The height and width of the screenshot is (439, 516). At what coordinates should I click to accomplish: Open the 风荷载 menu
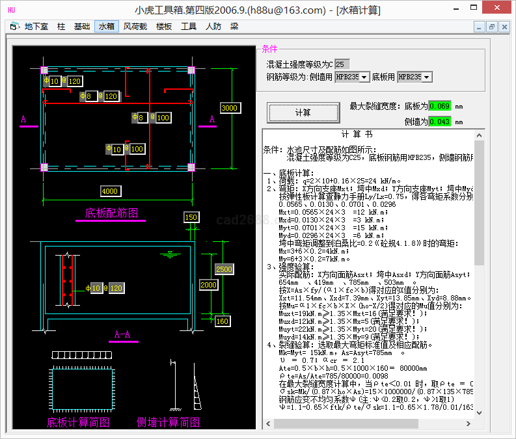[x=135, y=27]
